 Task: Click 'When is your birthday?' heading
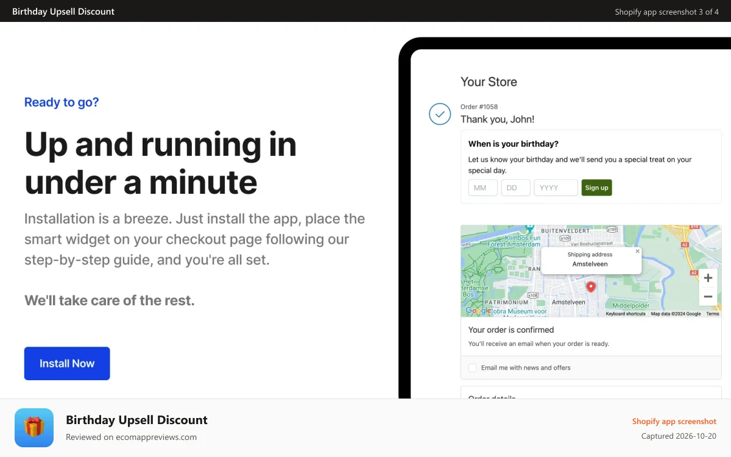click(514, 144)
